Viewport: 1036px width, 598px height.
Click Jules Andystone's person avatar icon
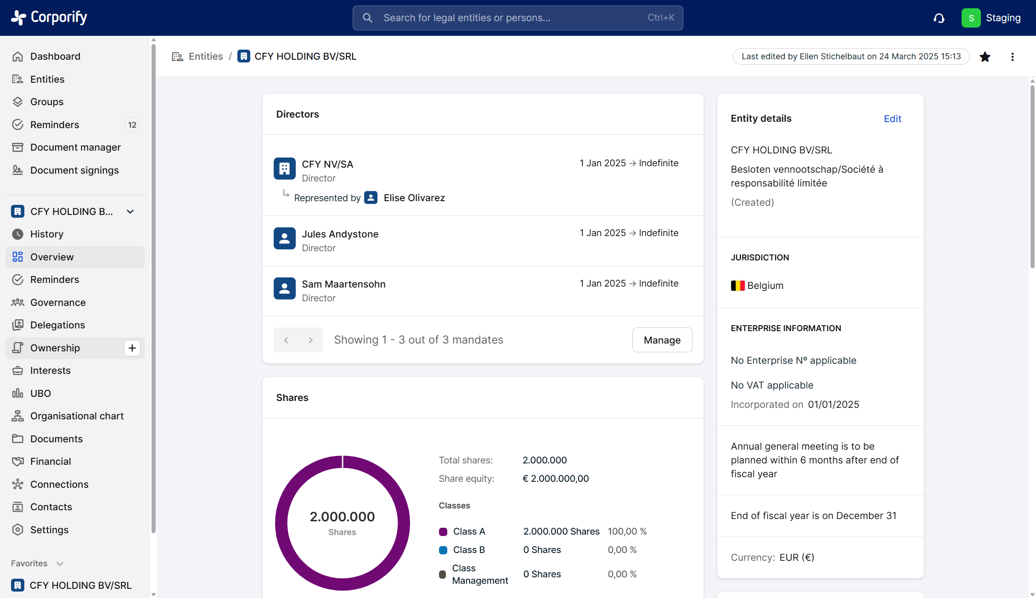[x=284, y=238]
